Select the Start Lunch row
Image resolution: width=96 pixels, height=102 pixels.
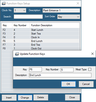pos(40,30)
